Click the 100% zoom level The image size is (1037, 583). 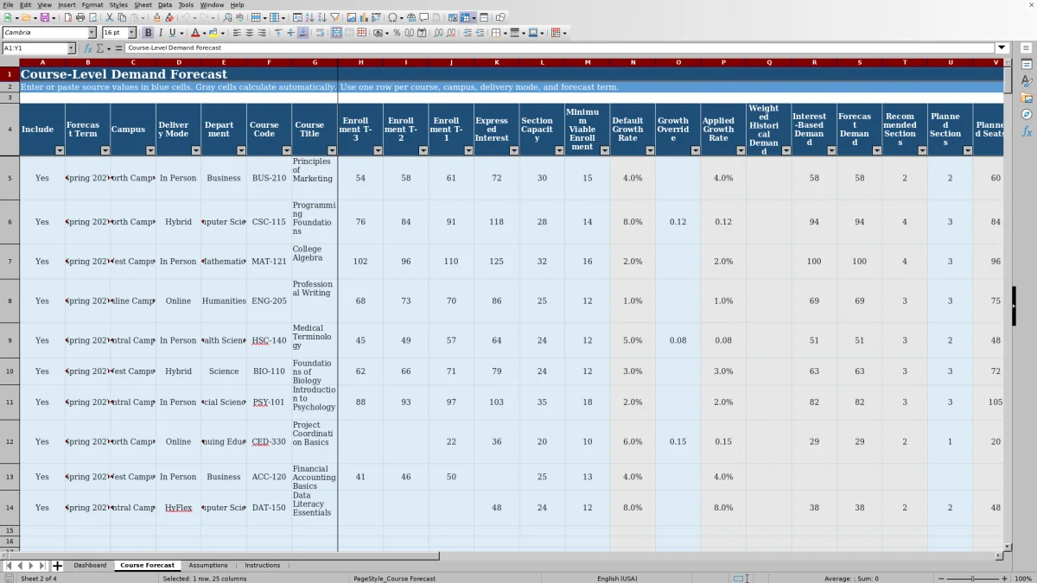coord(1022,578)
